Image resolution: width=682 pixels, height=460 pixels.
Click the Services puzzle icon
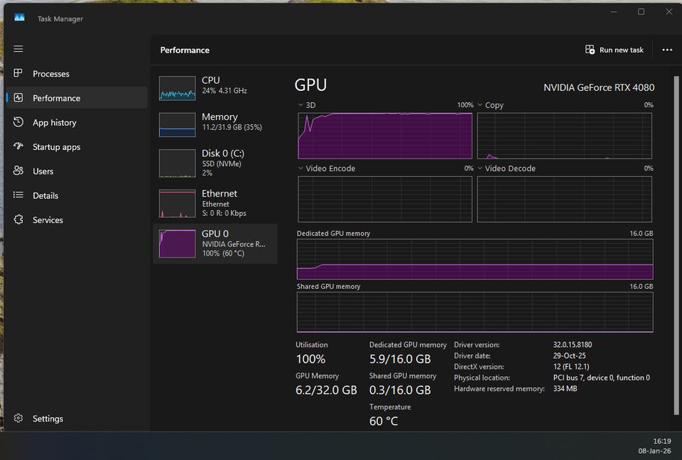[x=18, y=220]
